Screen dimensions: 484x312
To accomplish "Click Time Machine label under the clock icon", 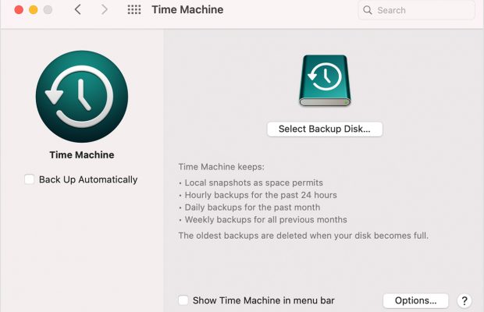I will point(81,154).
